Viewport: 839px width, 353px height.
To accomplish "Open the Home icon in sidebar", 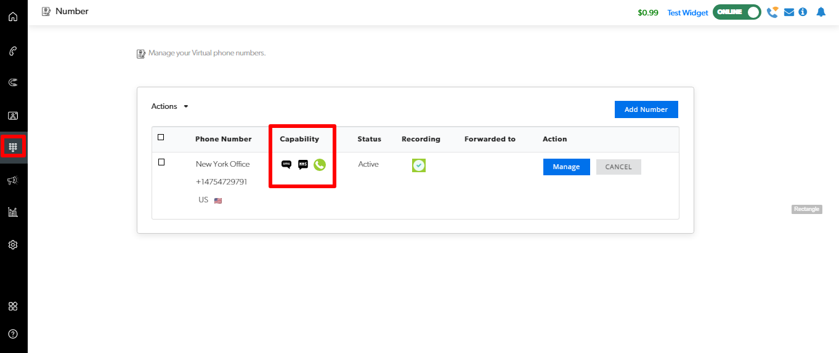I will (x=13, y=17).
